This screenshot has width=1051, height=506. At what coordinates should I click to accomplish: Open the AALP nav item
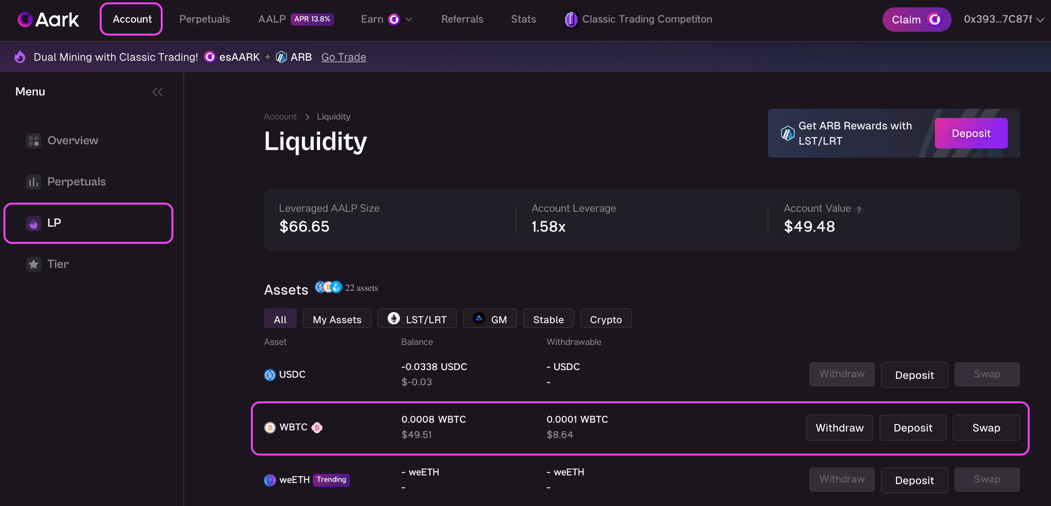(272, 19)
